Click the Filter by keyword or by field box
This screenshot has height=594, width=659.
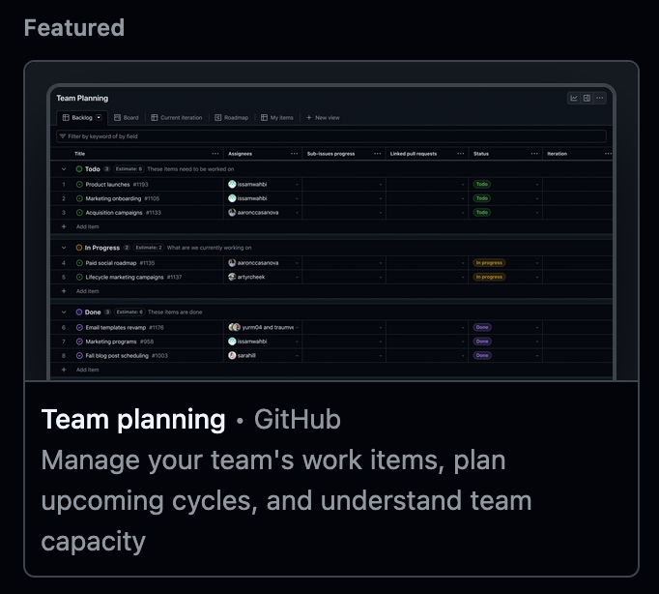pyautogui.click(x=331, y=136)
